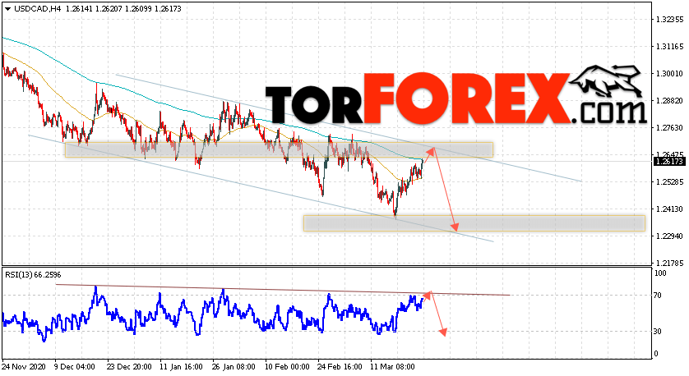Click the 23 Dec 20:00 time label
Screen dimensions: 689x376
[129, 367]
